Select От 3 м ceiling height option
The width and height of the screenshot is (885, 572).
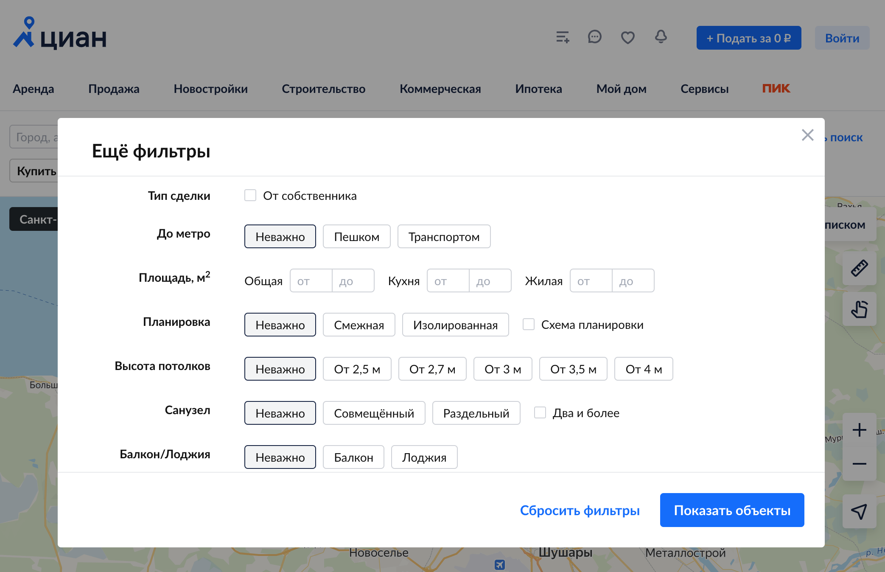[502, 369]
